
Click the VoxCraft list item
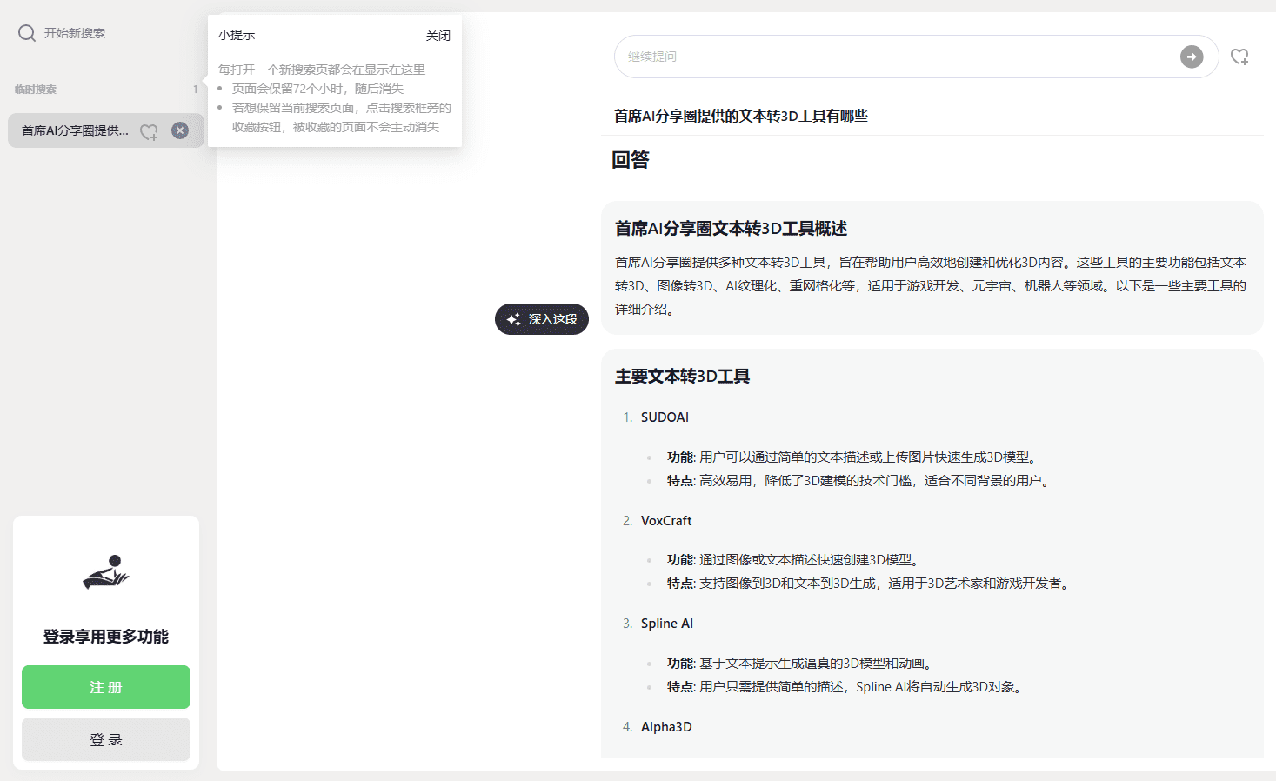click(x=666, y=521)
